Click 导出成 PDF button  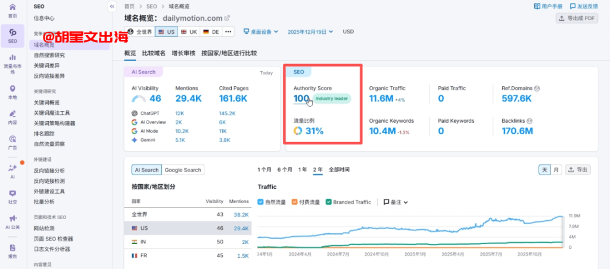click(577, 18)
